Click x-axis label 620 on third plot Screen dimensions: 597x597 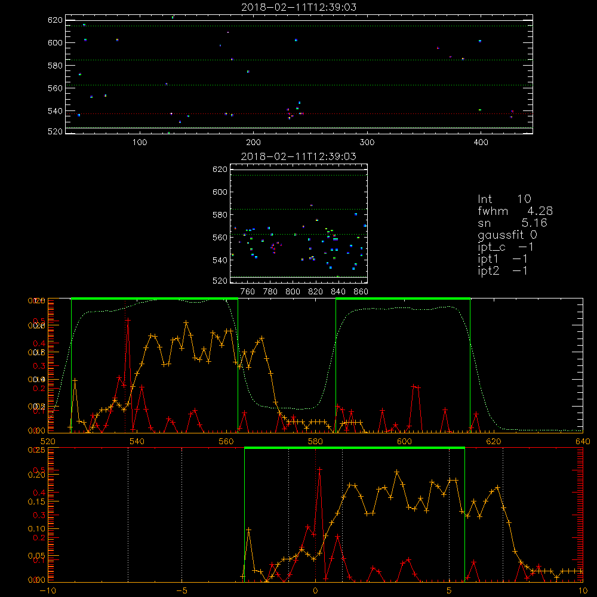(494, 442)
